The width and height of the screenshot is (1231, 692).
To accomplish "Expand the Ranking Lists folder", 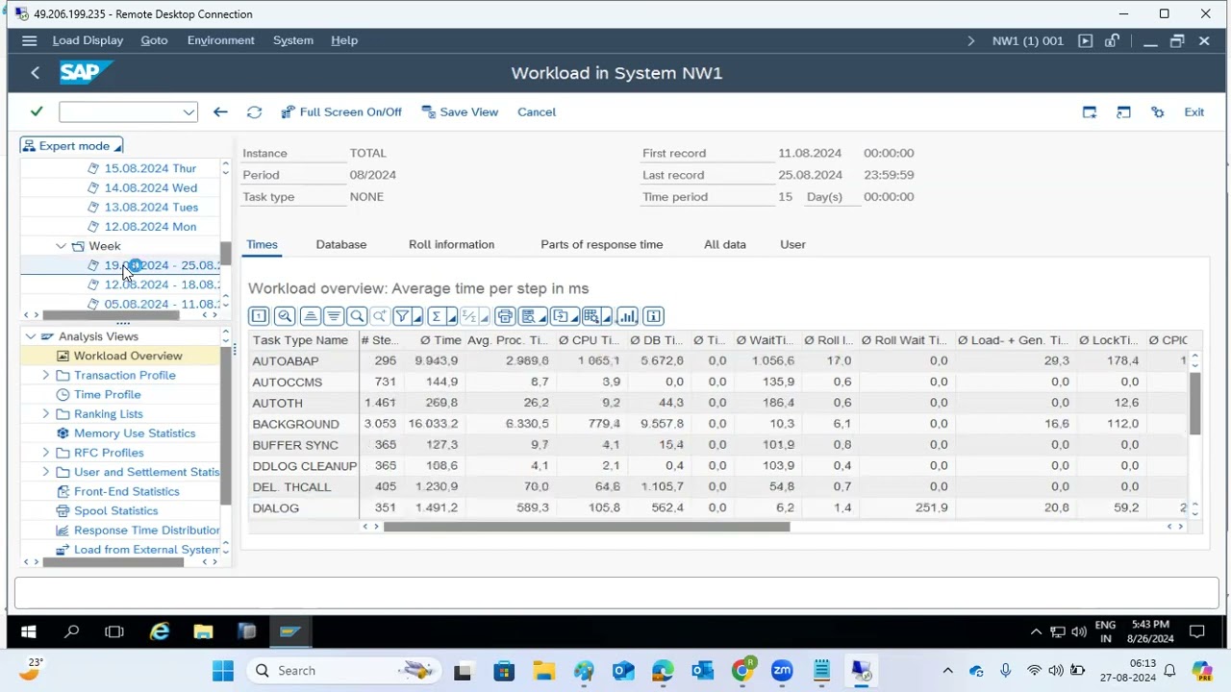I will pyautogui.click(x=46, y=414).
